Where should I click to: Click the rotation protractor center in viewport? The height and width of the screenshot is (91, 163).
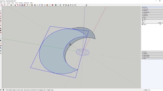point(83,52)
